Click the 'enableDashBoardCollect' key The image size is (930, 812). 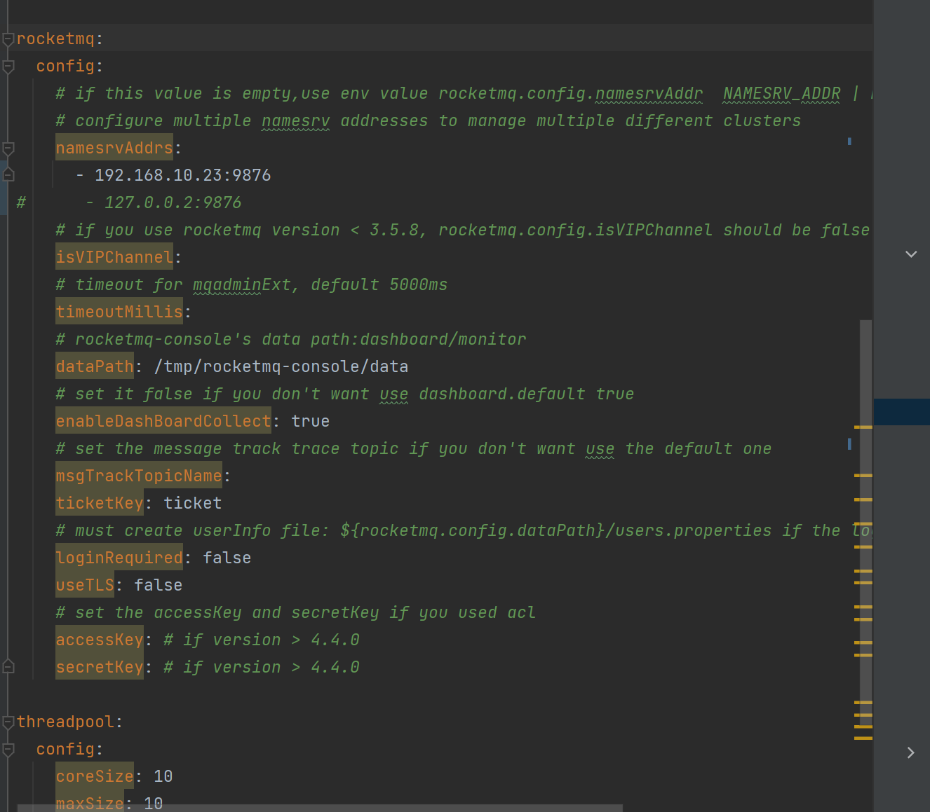(163, 421)
